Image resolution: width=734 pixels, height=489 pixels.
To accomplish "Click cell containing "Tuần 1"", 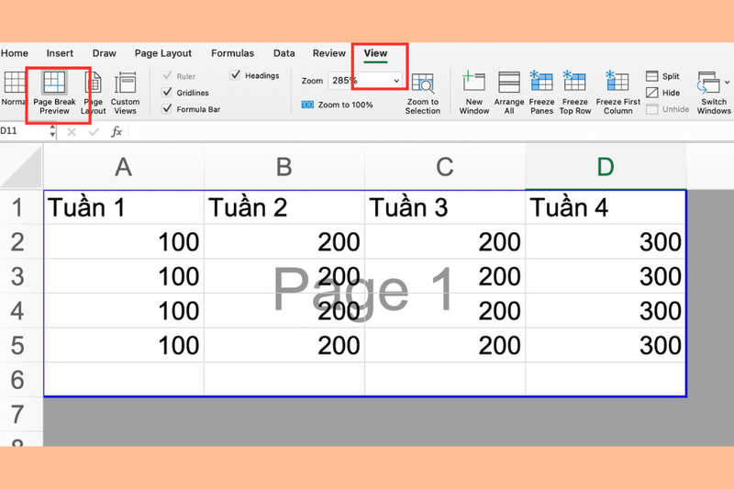I will (124, 207).
